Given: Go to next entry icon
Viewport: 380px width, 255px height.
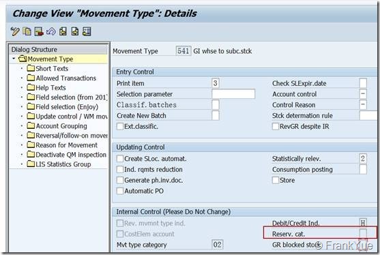Looking at the screenshot, I should tap(75, 31).
